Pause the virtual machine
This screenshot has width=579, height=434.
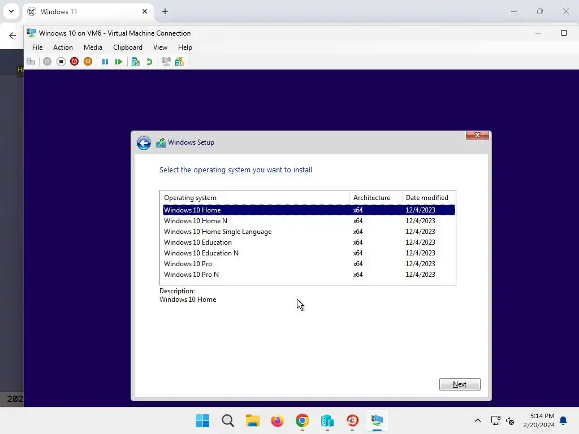point(105,62)
